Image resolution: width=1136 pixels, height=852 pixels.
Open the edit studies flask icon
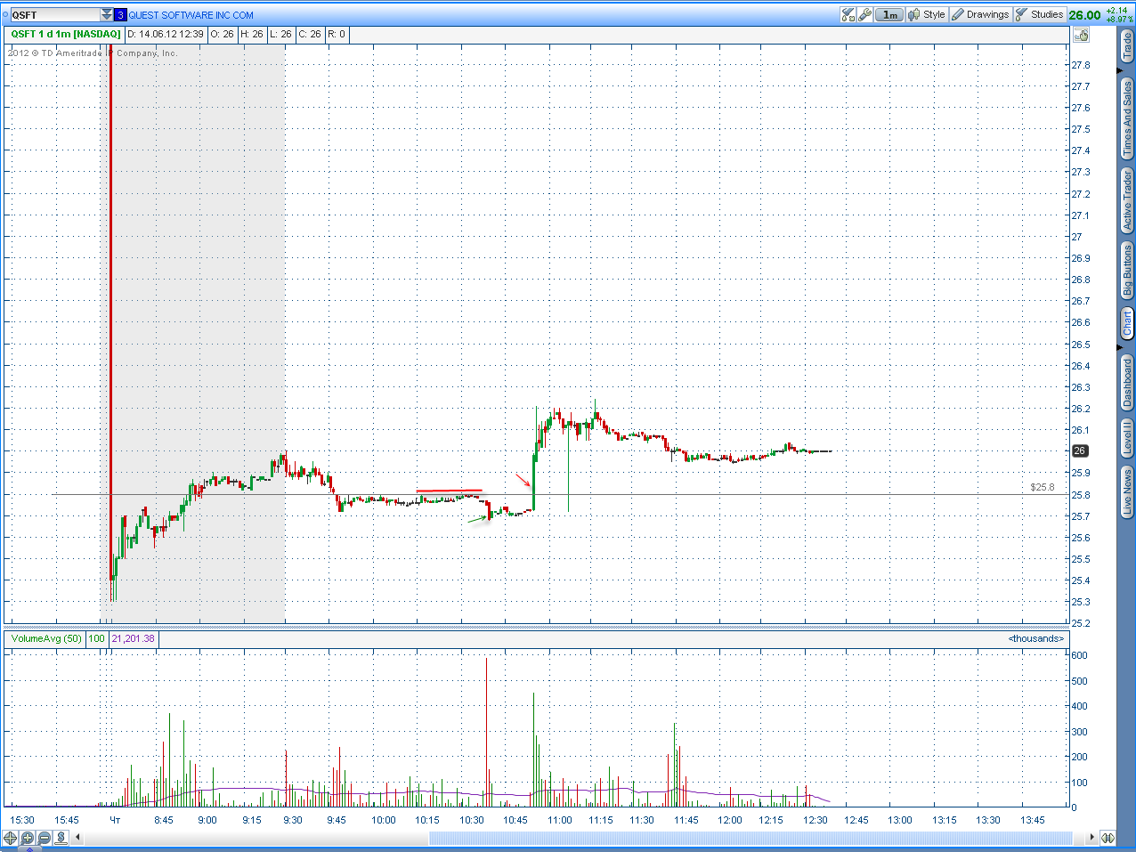pos(849,14)
